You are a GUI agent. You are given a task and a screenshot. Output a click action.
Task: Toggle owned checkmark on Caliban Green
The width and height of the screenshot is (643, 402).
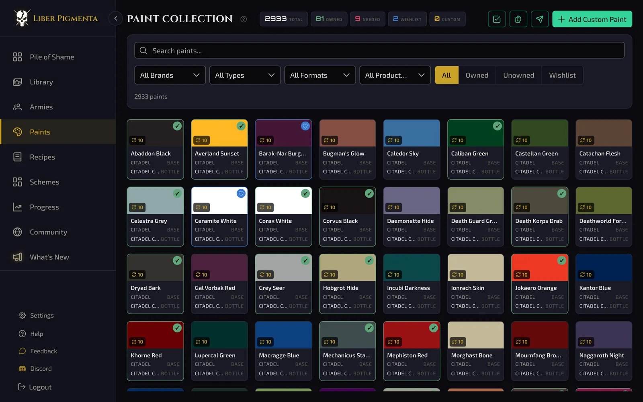point(498,126)
